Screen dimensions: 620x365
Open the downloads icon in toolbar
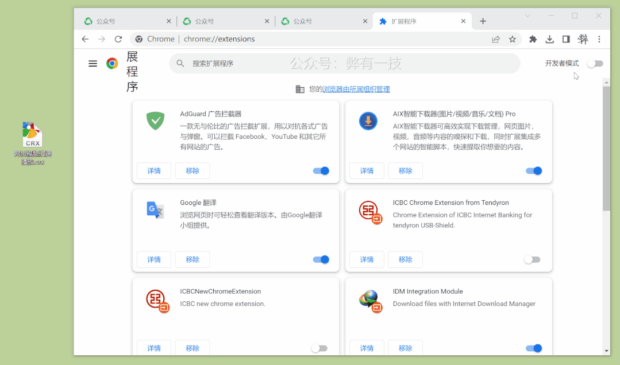(550, 39)
